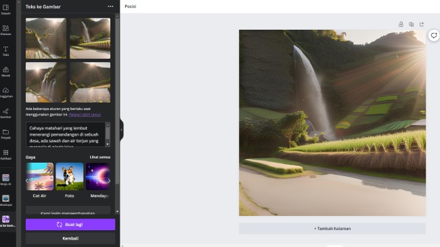440x247 pixels.
Task: Open the Desain sidebar panel
Action: pos(5,9)
